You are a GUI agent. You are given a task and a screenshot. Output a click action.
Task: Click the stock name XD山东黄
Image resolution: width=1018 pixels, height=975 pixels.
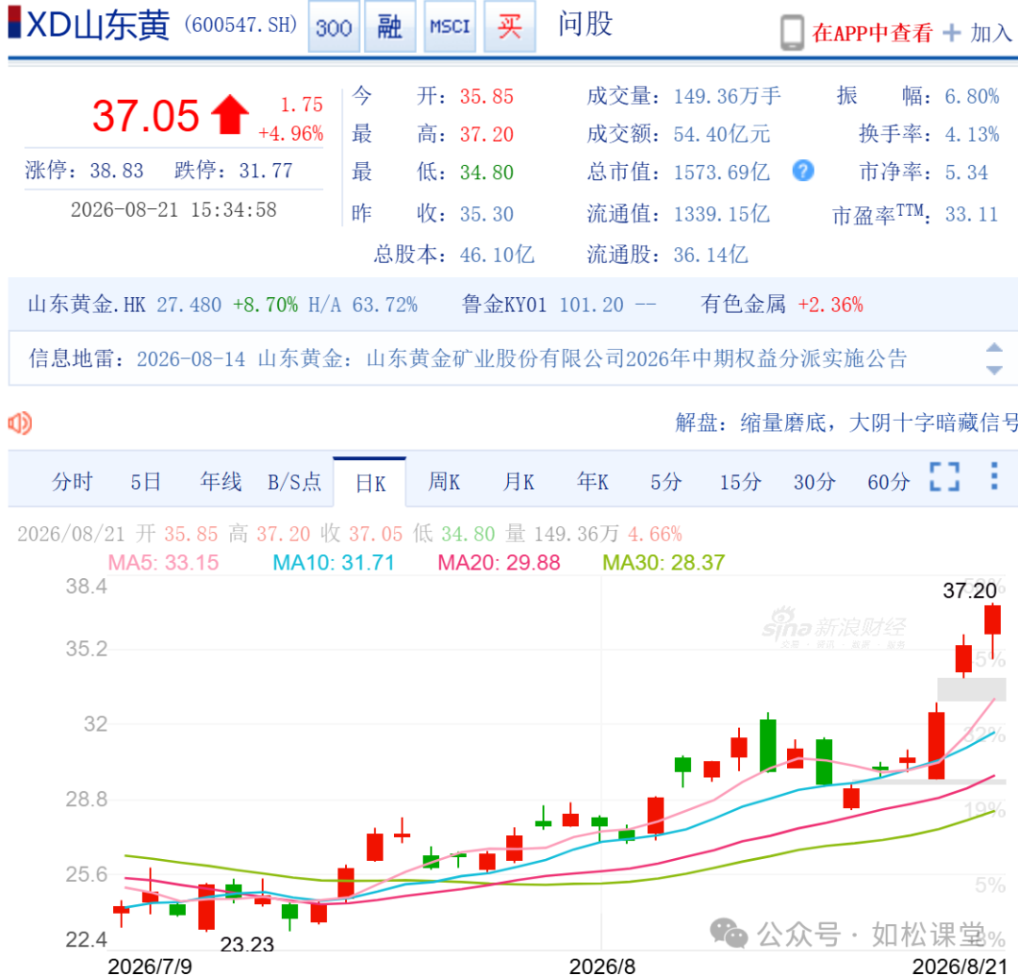tap(98, 25)
